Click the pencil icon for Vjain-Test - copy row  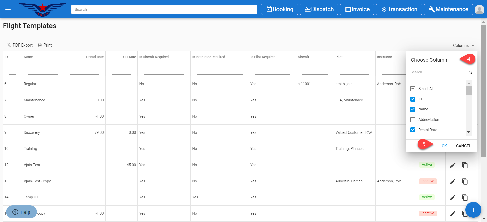point(453,181)
